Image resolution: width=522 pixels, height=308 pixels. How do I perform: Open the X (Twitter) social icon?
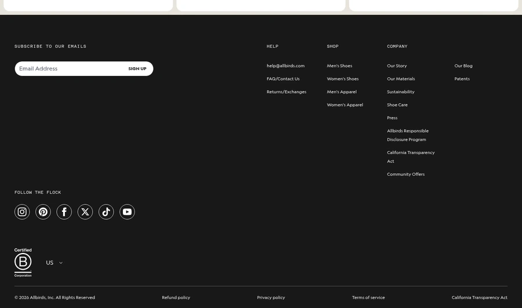(85, 212)
